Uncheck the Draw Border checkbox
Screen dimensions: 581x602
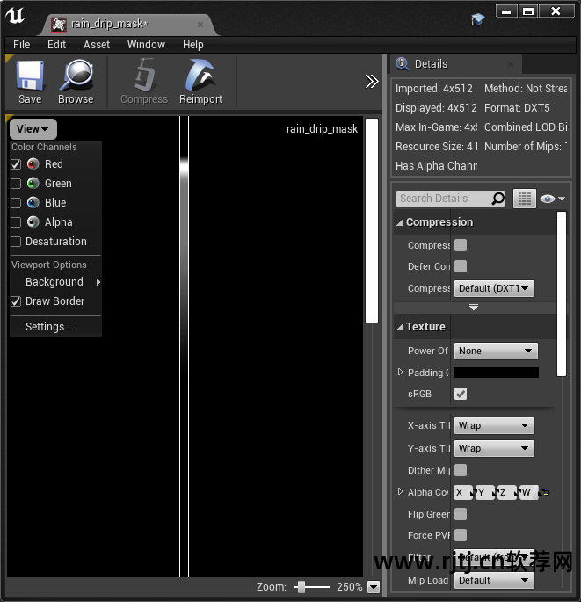pyautogui.click(x=16, y=301)
